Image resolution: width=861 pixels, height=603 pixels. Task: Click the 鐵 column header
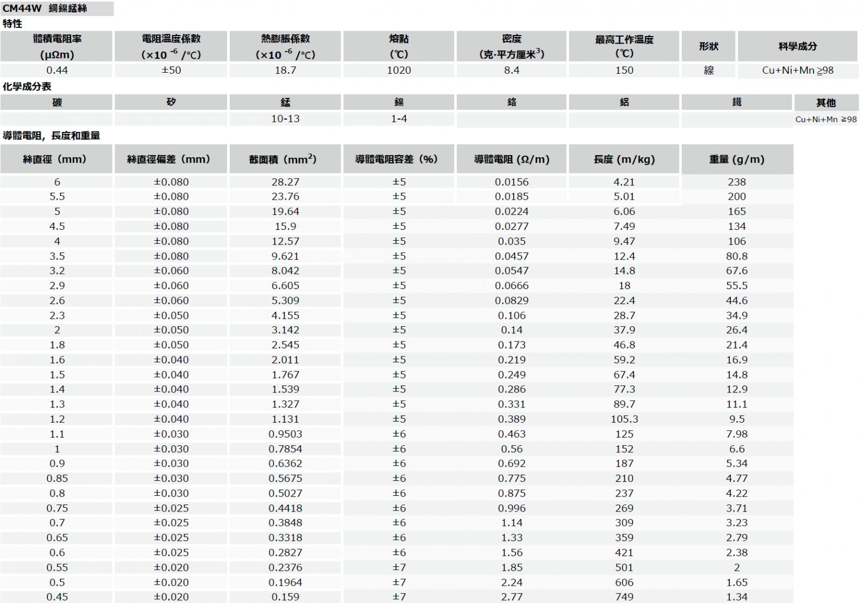[737, 102]
